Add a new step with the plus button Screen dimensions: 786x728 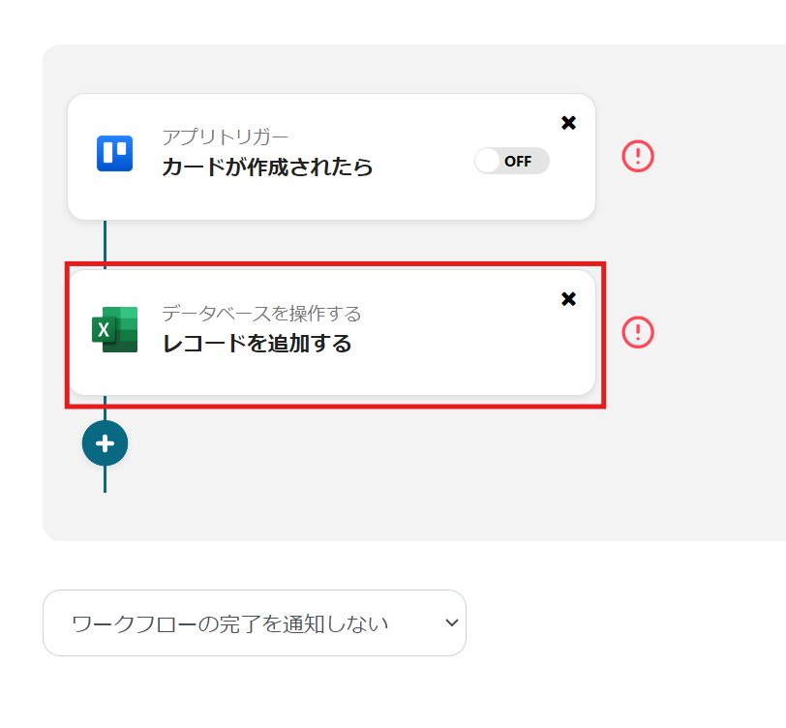105,443
